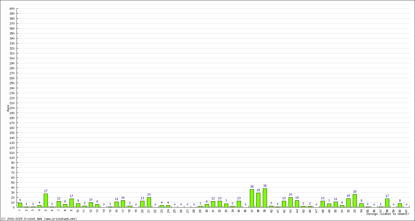Click value label 36 above innings 37 bar
The image size is (415, 221).
[x=252, y=187]
